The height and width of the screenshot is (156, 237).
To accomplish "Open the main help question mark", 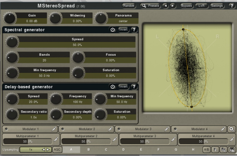I will 232,6.
